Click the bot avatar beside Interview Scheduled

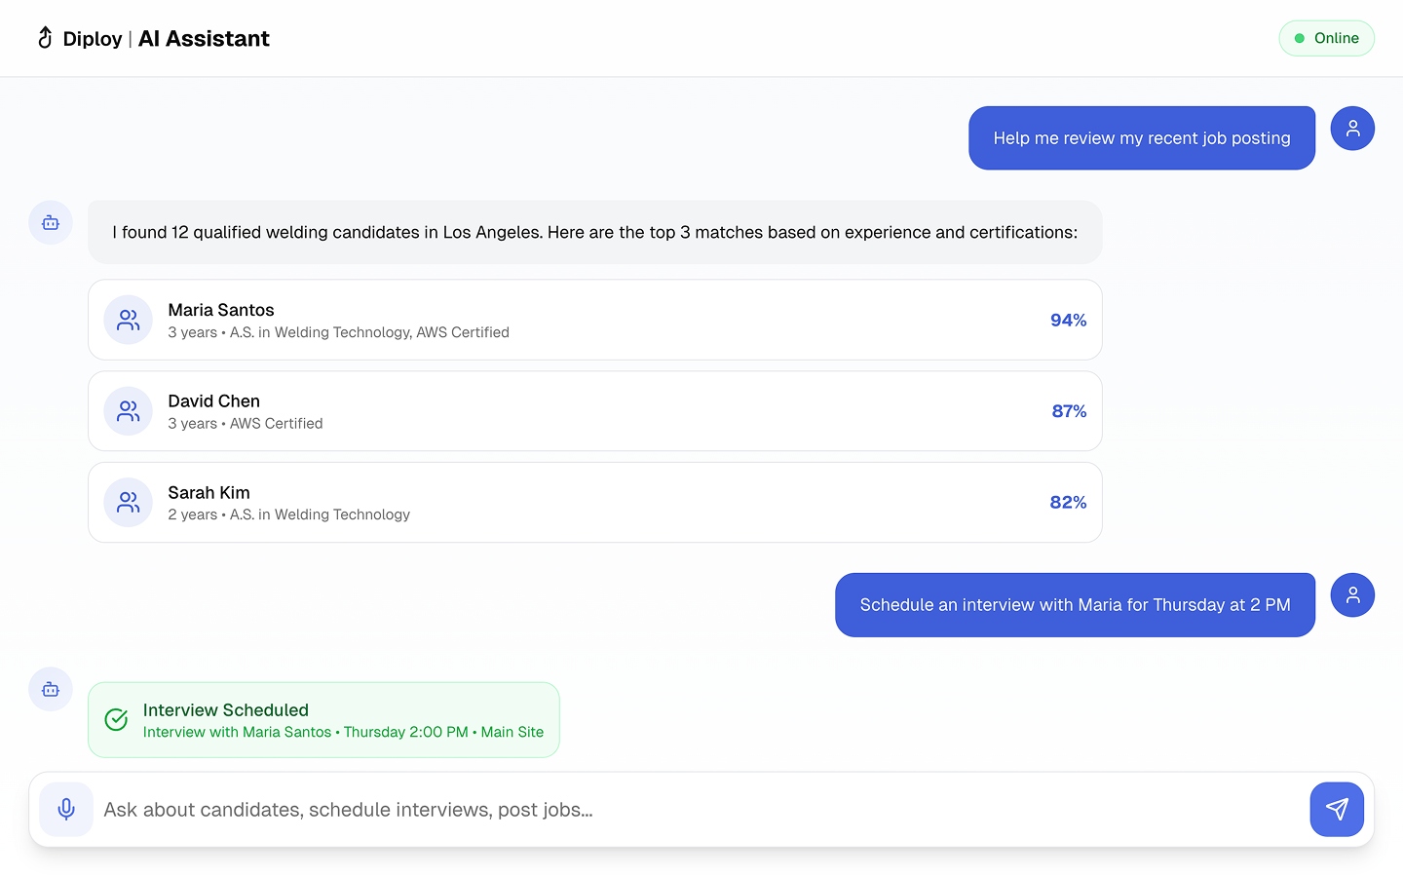coord(51,690)
